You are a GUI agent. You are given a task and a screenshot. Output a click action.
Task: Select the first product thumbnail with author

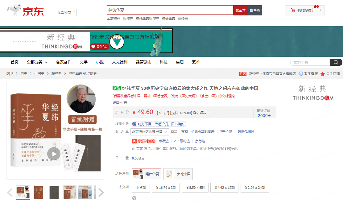(x=23, y=192)
